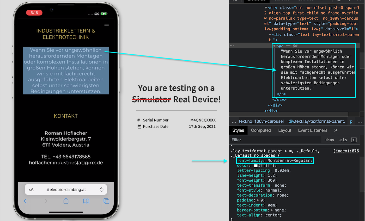Open the Layout tab
Viewport: 365px width, 221px height.
284,130
